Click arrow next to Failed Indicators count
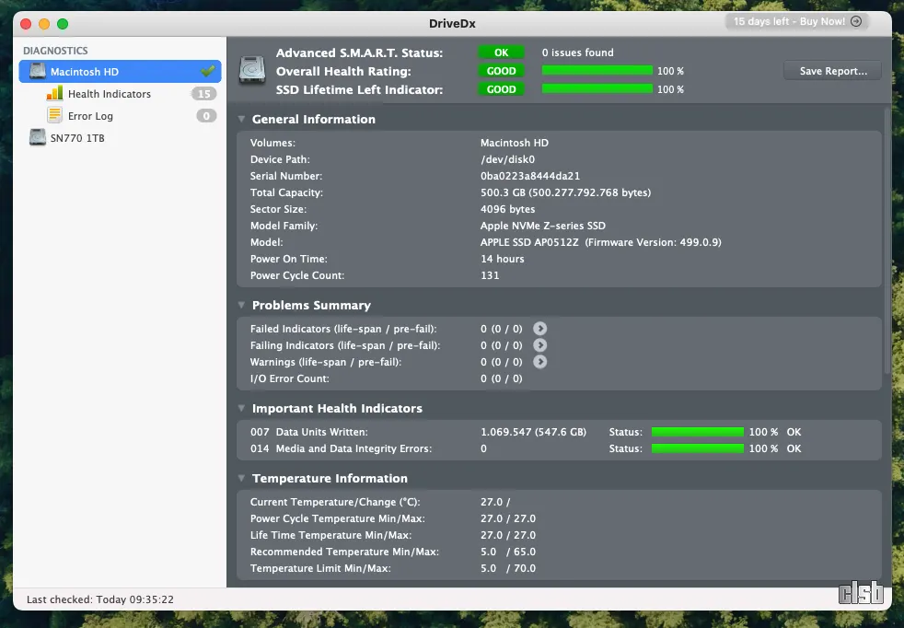The width and height of the screenshot is (904, 628). coord(540,329)
